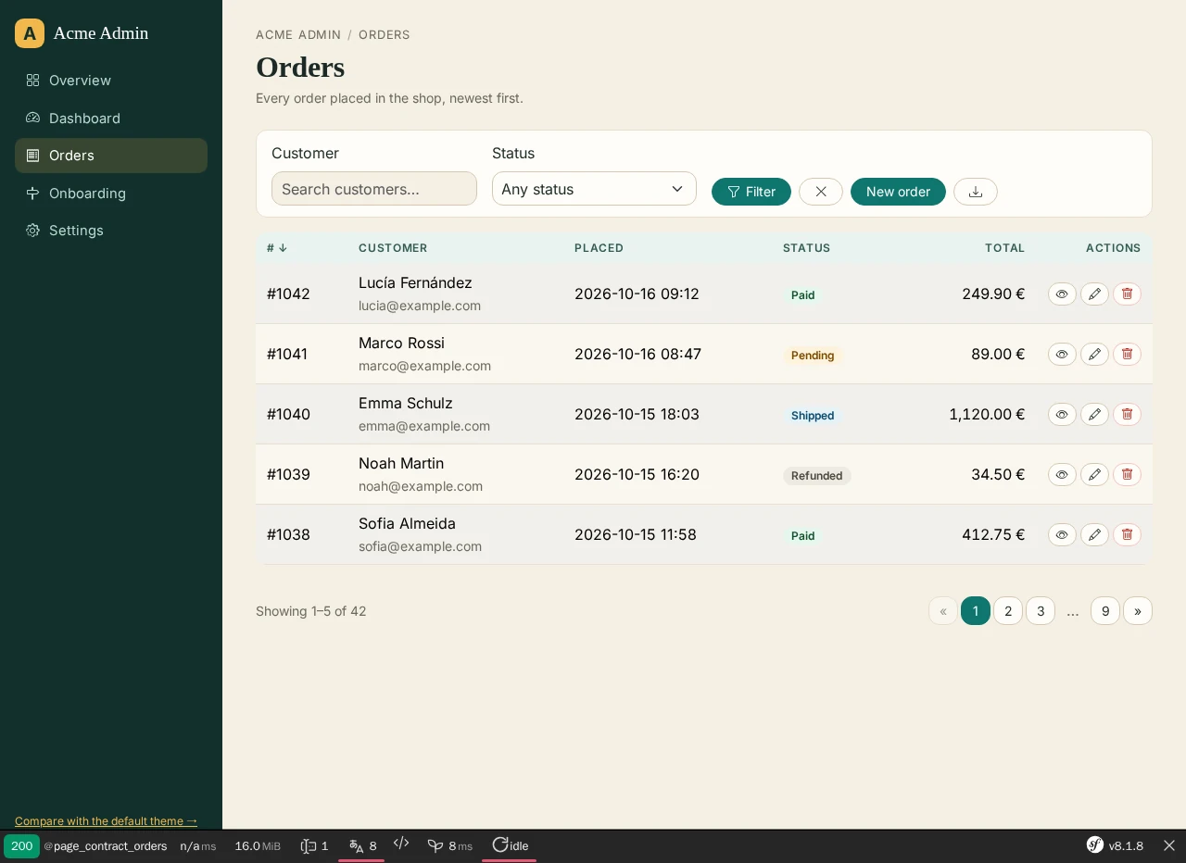Screen dimensions: 1186x863
Task: Open the 16.0 MiB memory panel
Action: pyautogui.click(x=258, y=845)
